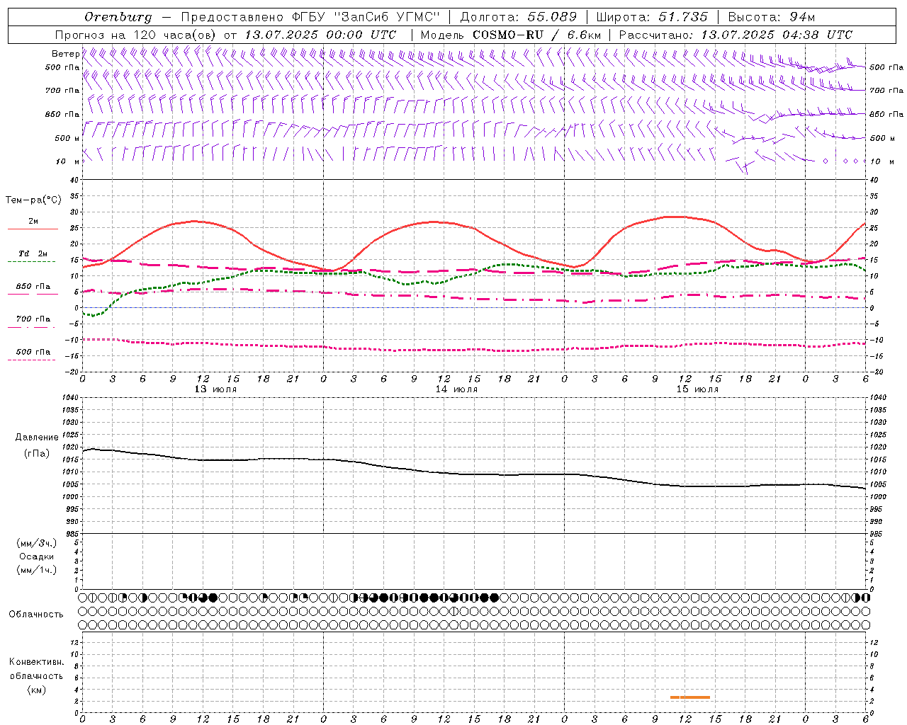Click the "Широта: 51.735" header value

point(652,17)
